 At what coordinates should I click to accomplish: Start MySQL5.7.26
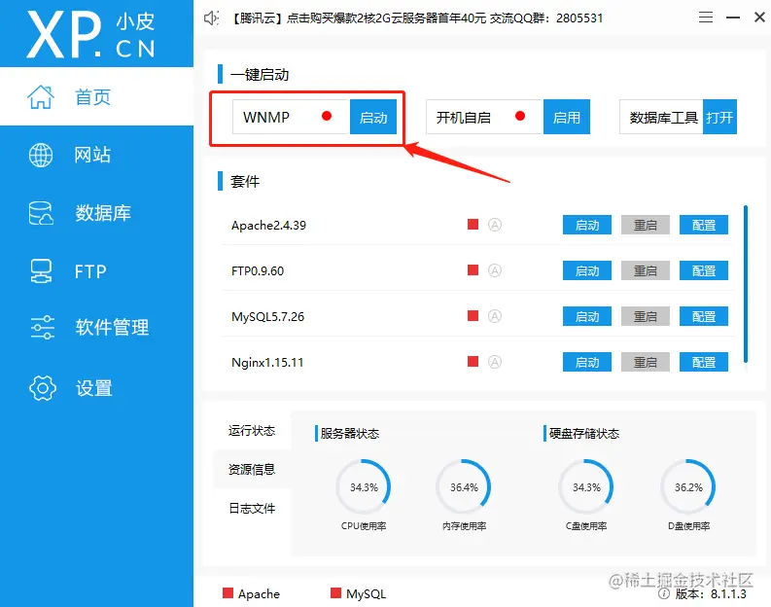587,316
